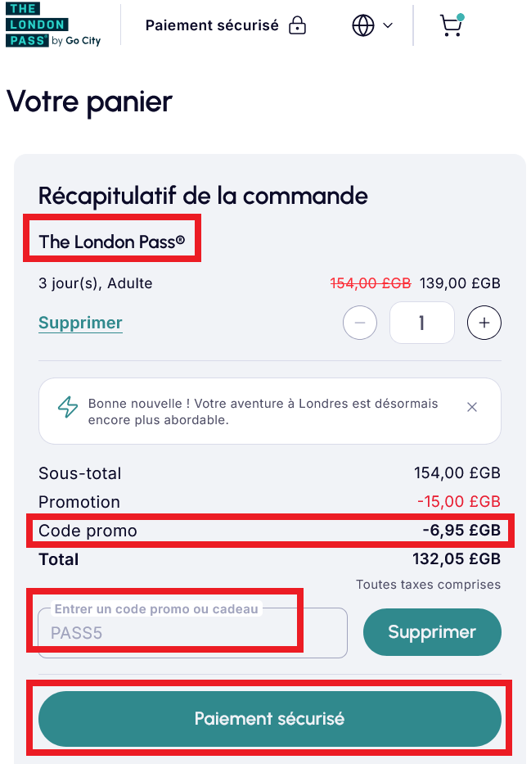Open the quantity selector field
Viewport: 531px width, 764px height.
(421, 323)
